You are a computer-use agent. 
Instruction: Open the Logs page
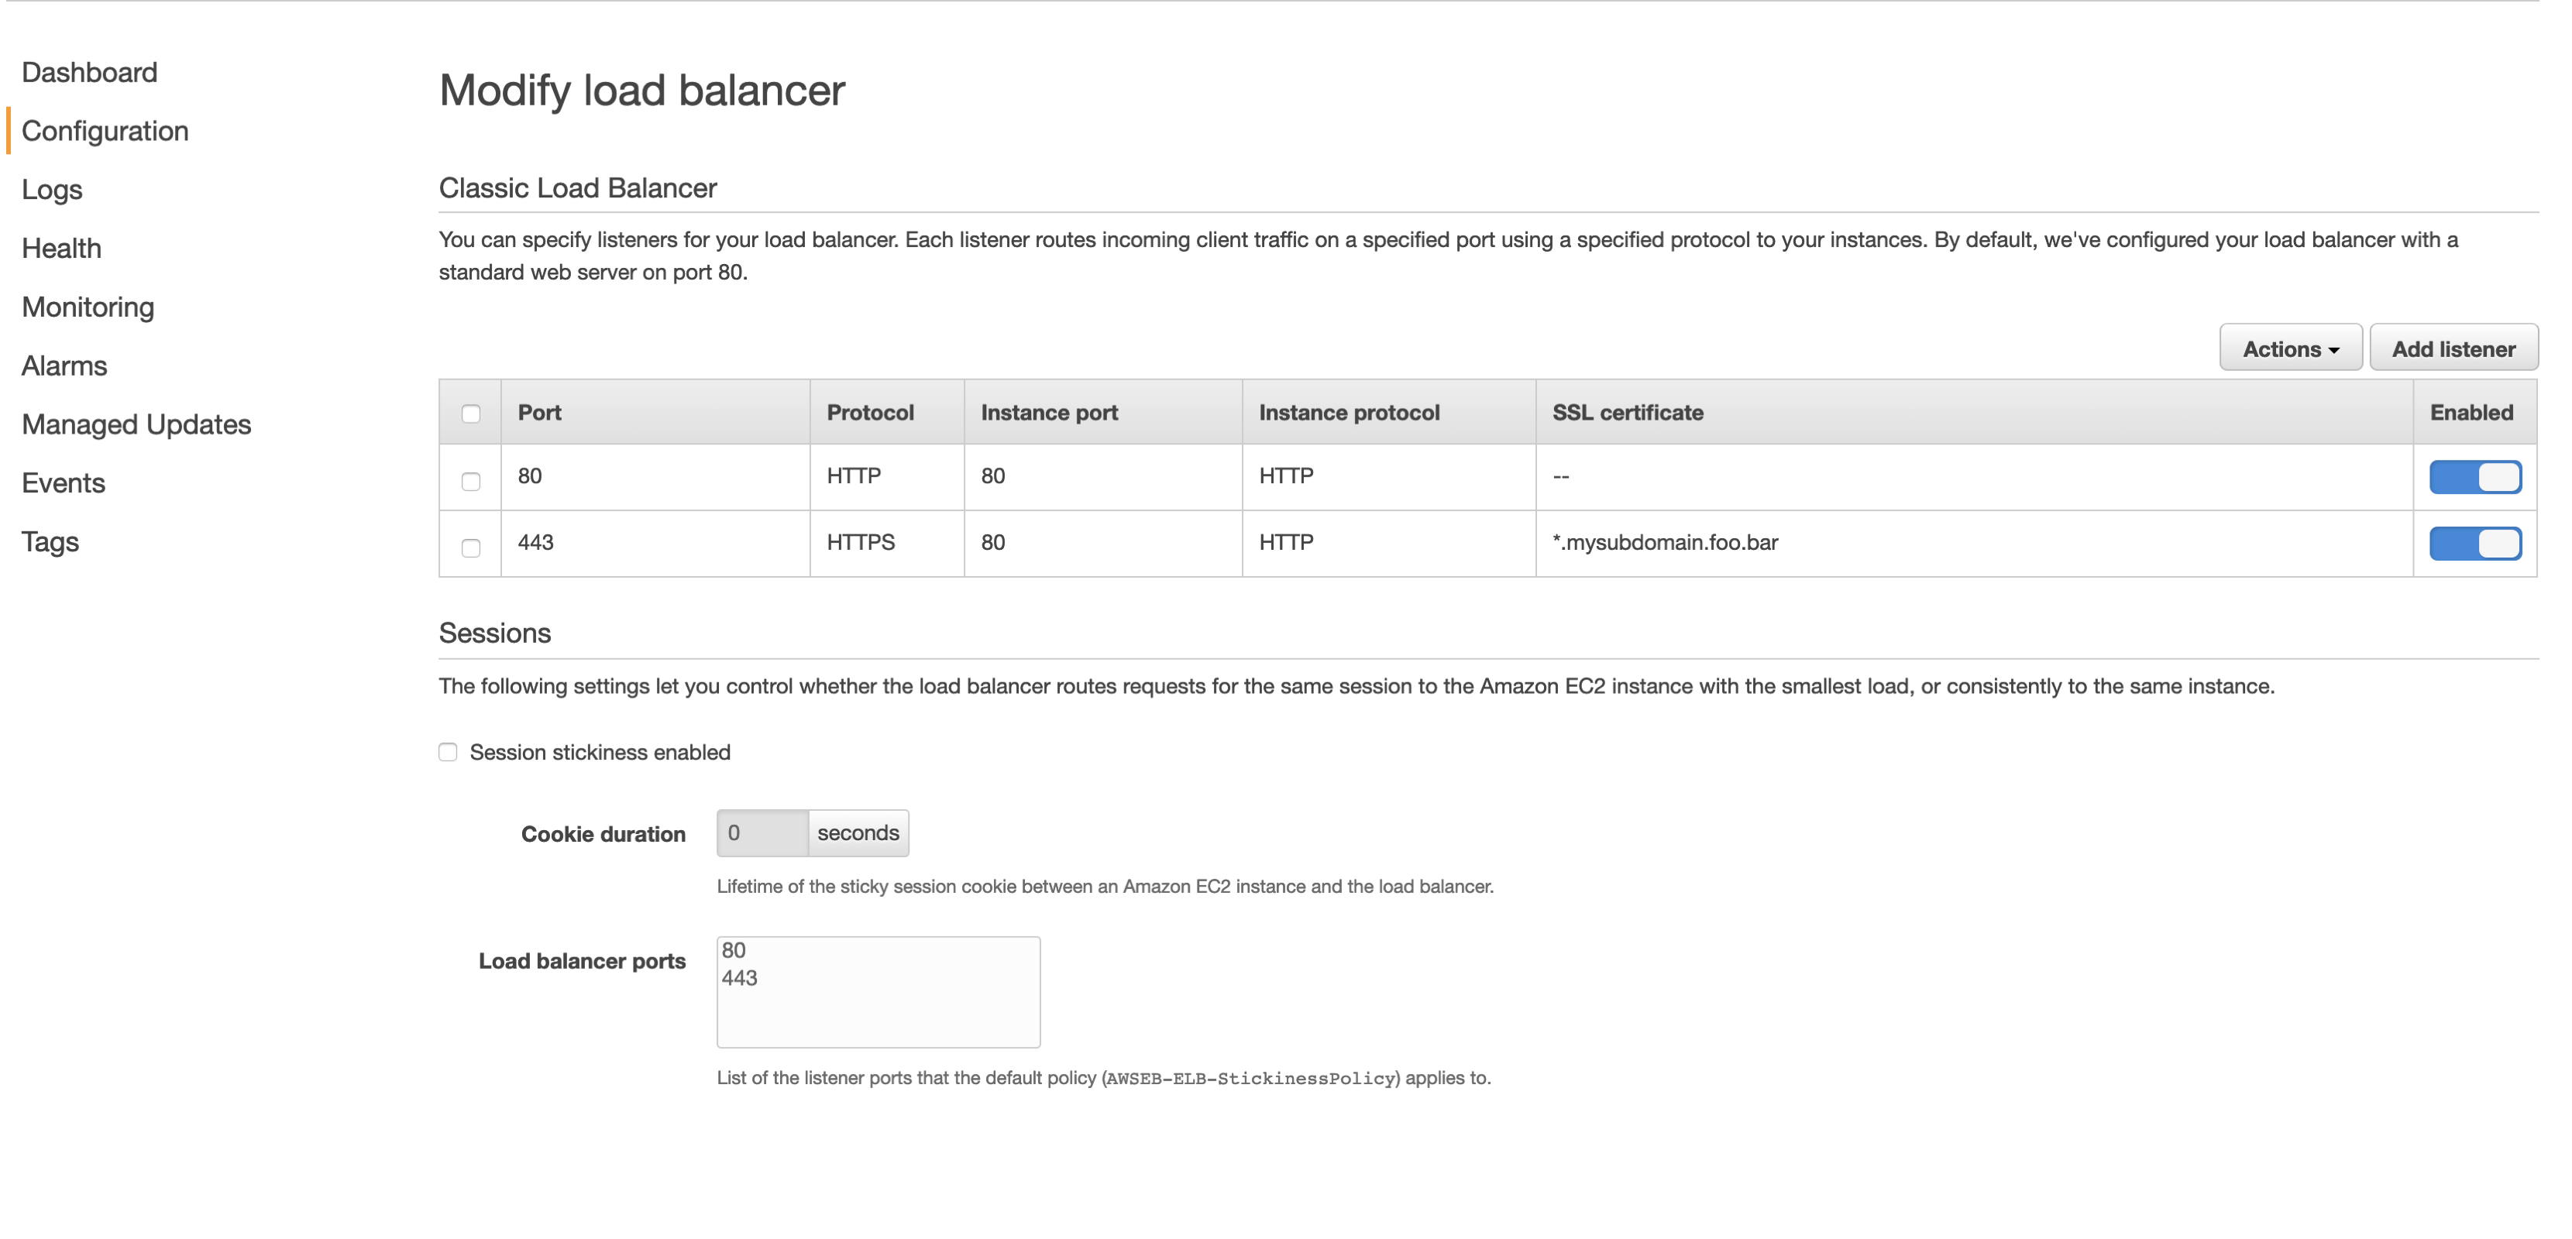(x=52, y=190)
